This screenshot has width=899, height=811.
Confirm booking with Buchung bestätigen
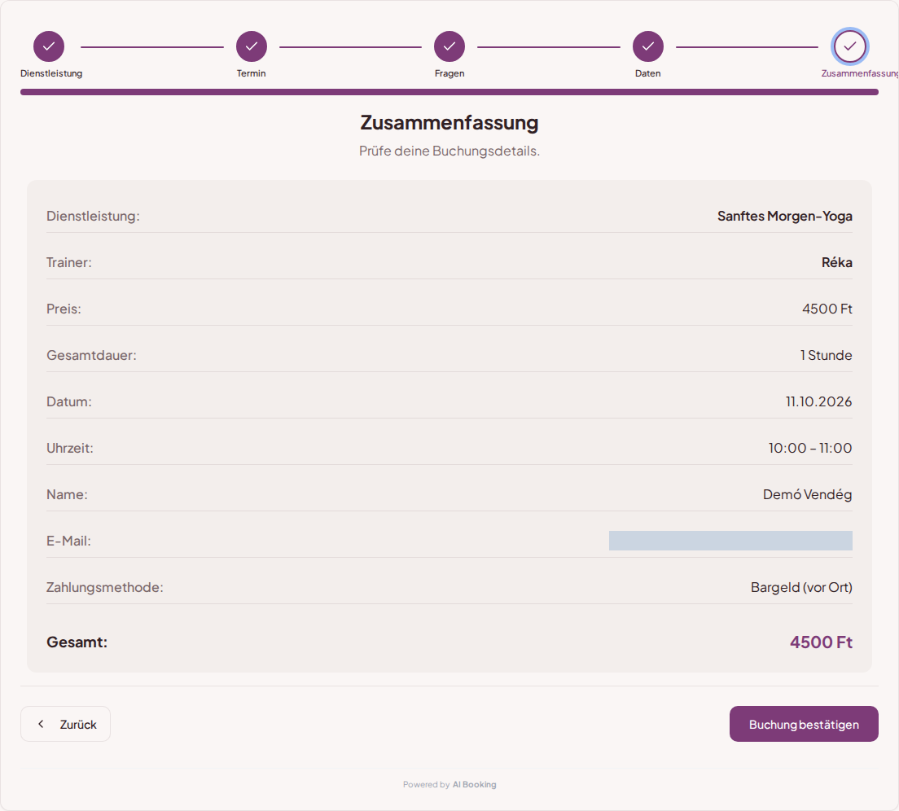803,724
